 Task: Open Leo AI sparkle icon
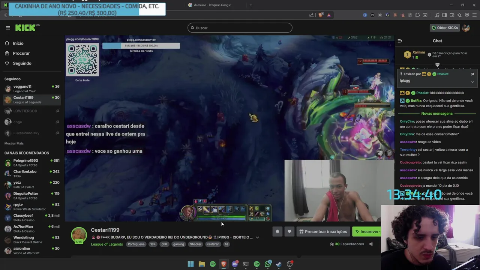[x=459, y=15]
